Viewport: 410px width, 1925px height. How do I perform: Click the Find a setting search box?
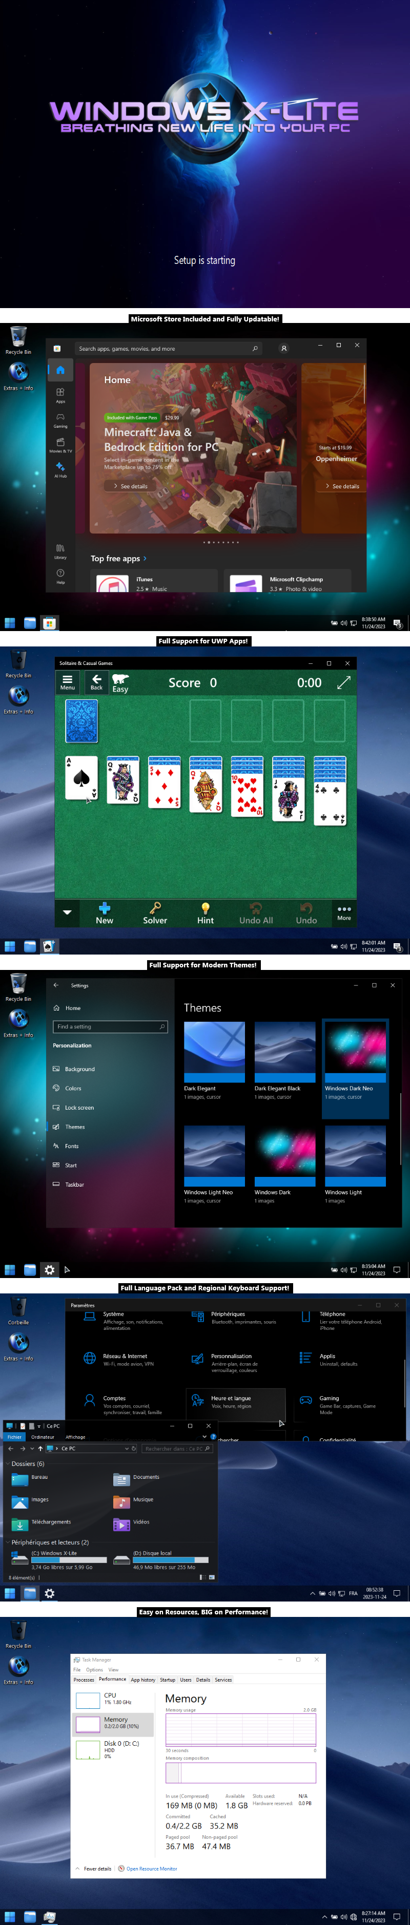[110, 1027]
